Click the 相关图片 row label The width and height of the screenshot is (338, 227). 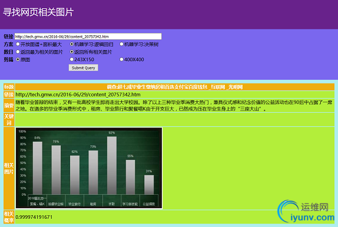[x=9, y=168]
